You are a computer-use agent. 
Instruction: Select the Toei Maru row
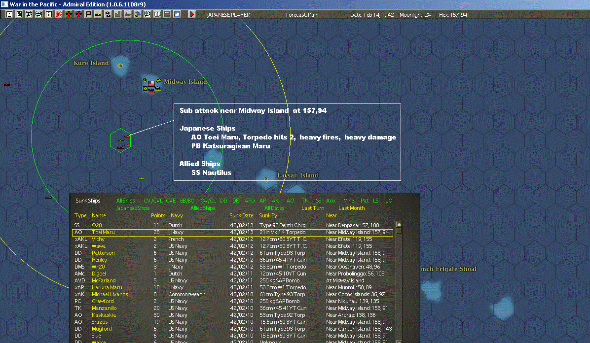232,233
